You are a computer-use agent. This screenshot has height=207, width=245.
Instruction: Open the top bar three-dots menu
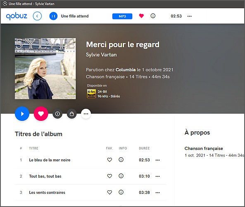[x=189, y=16]
